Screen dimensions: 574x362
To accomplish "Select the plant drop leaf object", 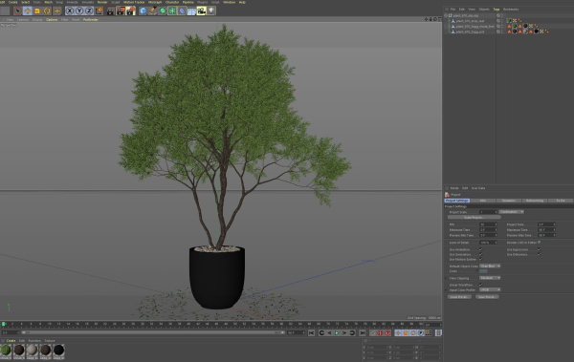I will [470, 21].
